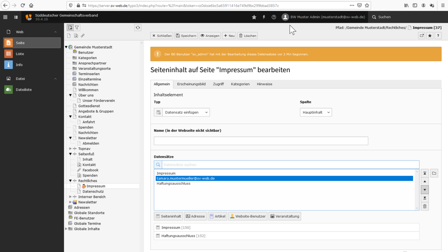Move selected record to bottom of list
Image resolution: width=448 pixels, height=252 pixels.
coord(425,198)
